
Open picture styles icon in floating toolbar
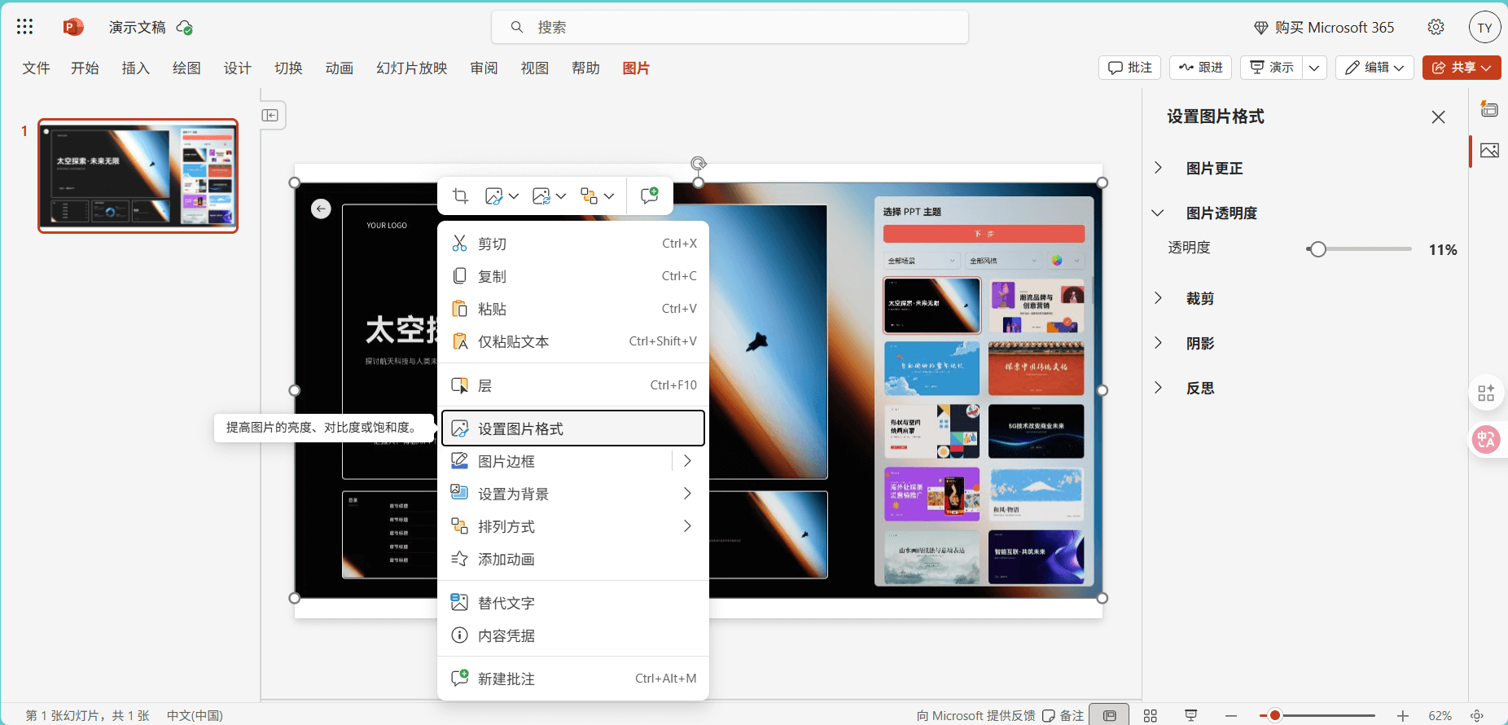click(x=493, y=196)
